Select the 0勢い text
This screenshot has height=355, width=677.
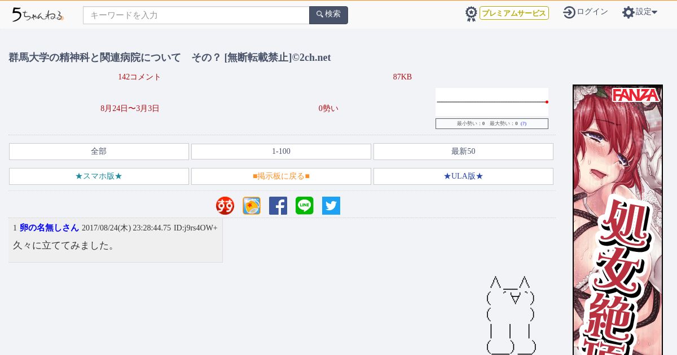pos(328,109)
